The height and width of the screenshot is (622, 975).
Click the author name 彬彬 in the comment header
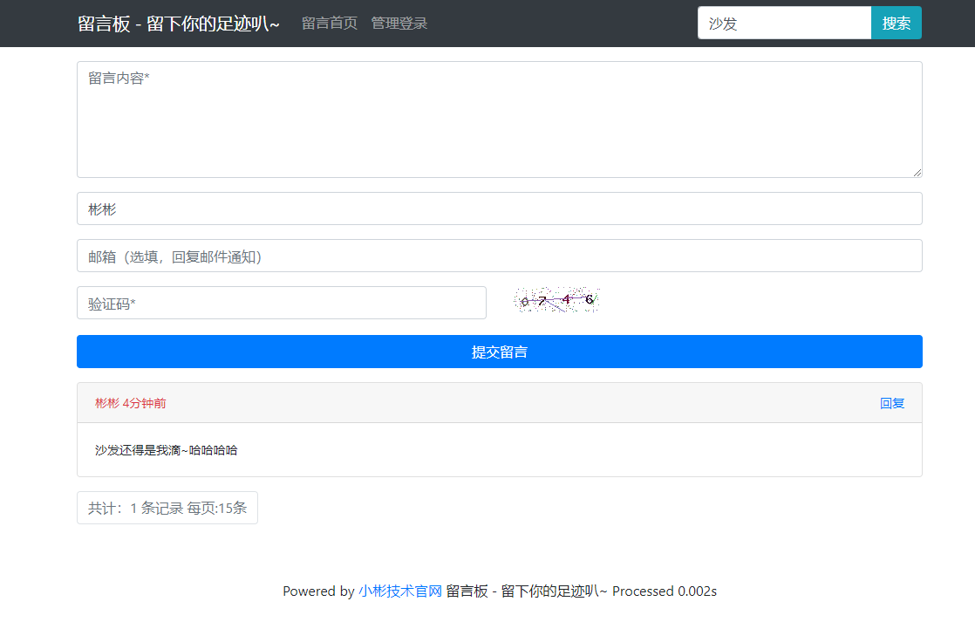(106, 403)
